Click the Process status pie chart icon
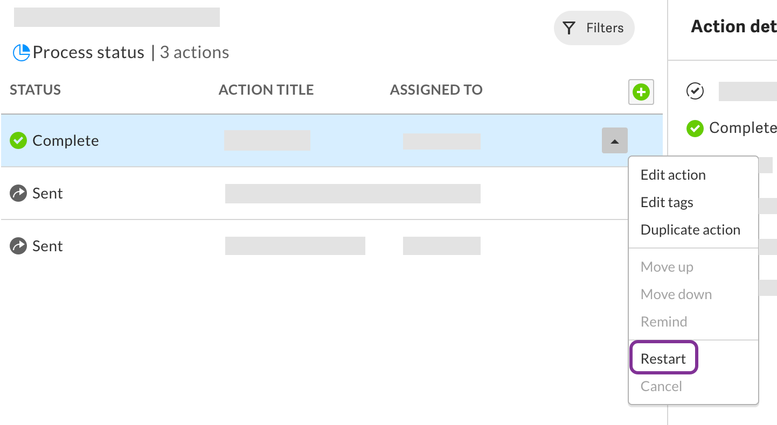The width and height of the screenshot is (777, 425). point(21,52)
